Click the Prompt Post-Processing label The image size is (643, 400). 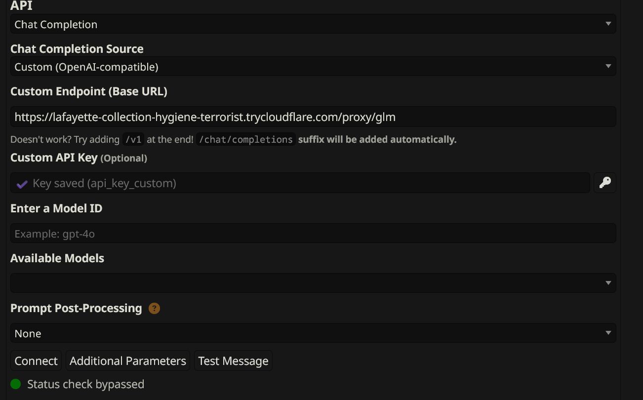(76, 308)
